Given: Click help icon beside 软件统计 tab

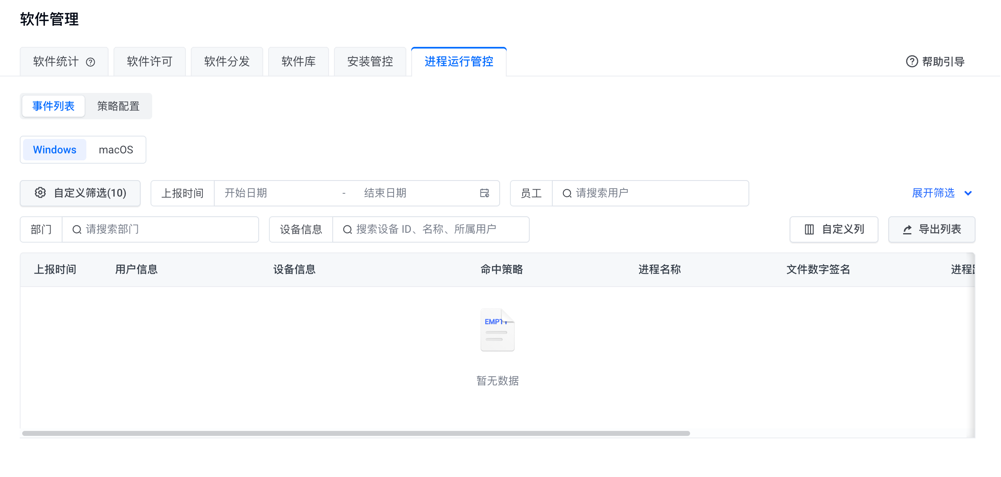Looking at the screenshot, I should tap(90, 62).
